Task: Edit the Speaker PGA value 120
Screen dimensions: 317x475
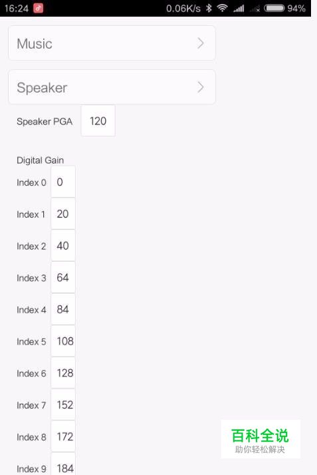Action: (x=98, y=121)
